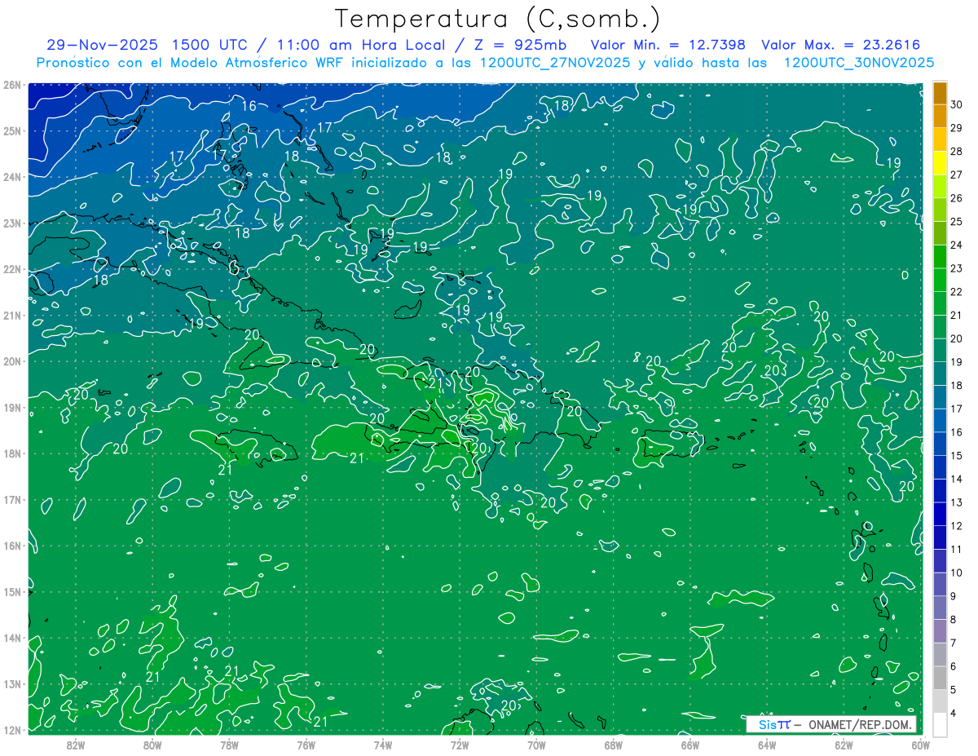Click the valid-until time '1200UTC_30NOV2025'
The image size is (978, 756).
859,62
